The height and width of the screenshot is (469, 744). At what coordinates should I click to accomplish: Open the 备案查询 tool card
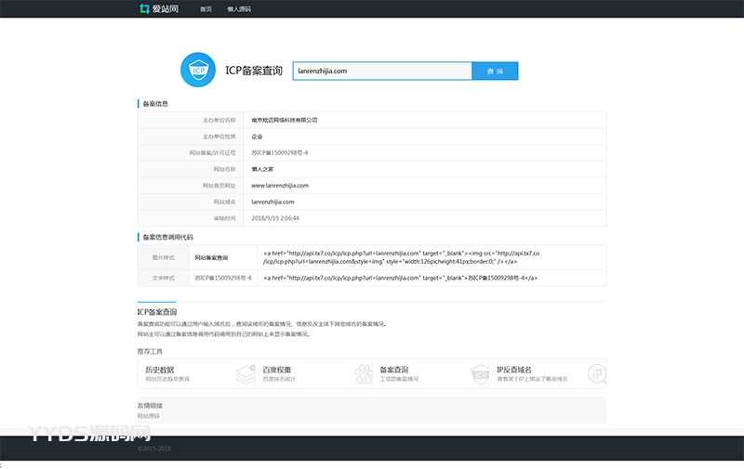click(431, 373)
